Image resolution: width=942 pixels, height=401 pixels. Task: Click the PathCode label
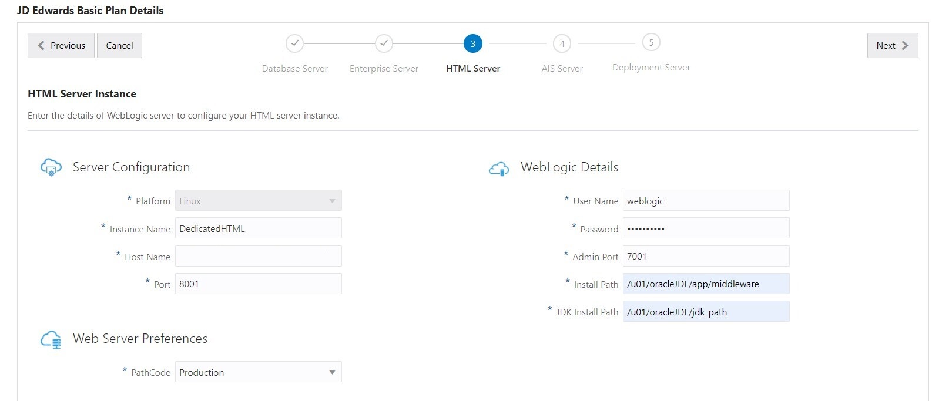pos(150,372)
